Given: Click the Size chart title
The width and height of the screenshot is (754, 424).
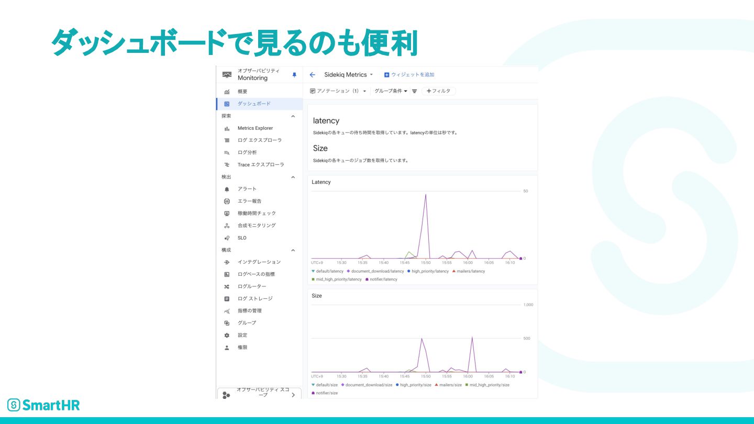Looking at the screenshot, I should 317,296.
